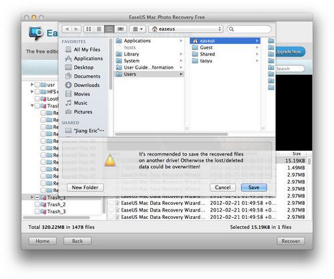Click main window Search field

click(x=290, y=69)
